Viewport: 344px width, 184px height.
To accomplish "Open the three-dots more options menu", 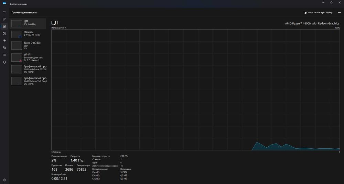I will pyautogui.click(x=340, y=12).
